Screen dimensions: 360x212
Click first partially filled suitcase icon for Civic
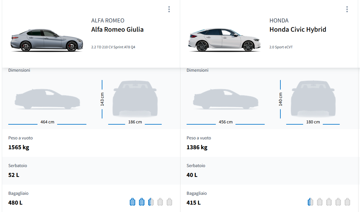pyautogui.click(x=311, y=202)
